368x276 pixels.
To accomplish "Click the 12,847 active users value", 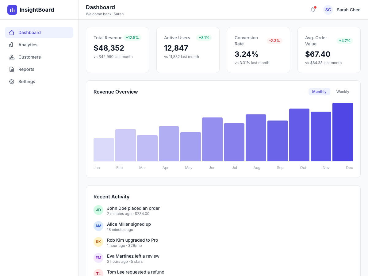I will pos(176,48).
